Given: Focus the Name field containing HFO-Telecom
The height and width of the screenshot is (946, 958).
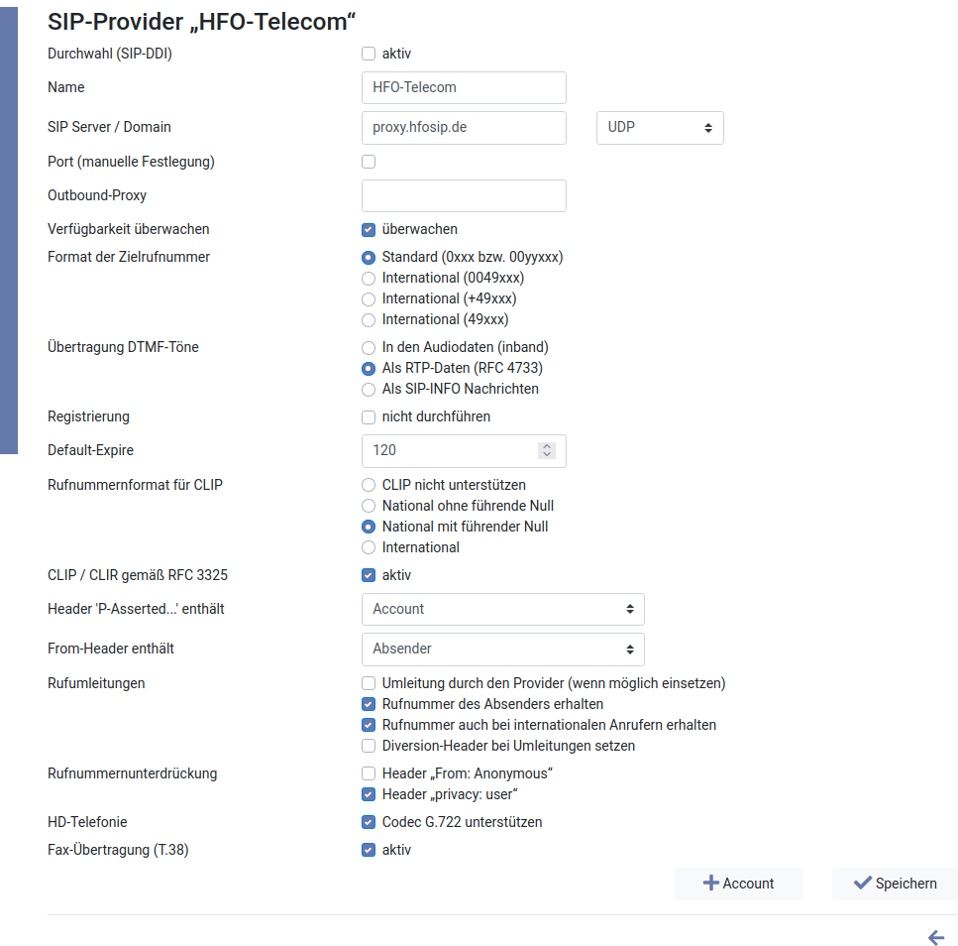Looking at the screenshot, I should tap(464, 87).
